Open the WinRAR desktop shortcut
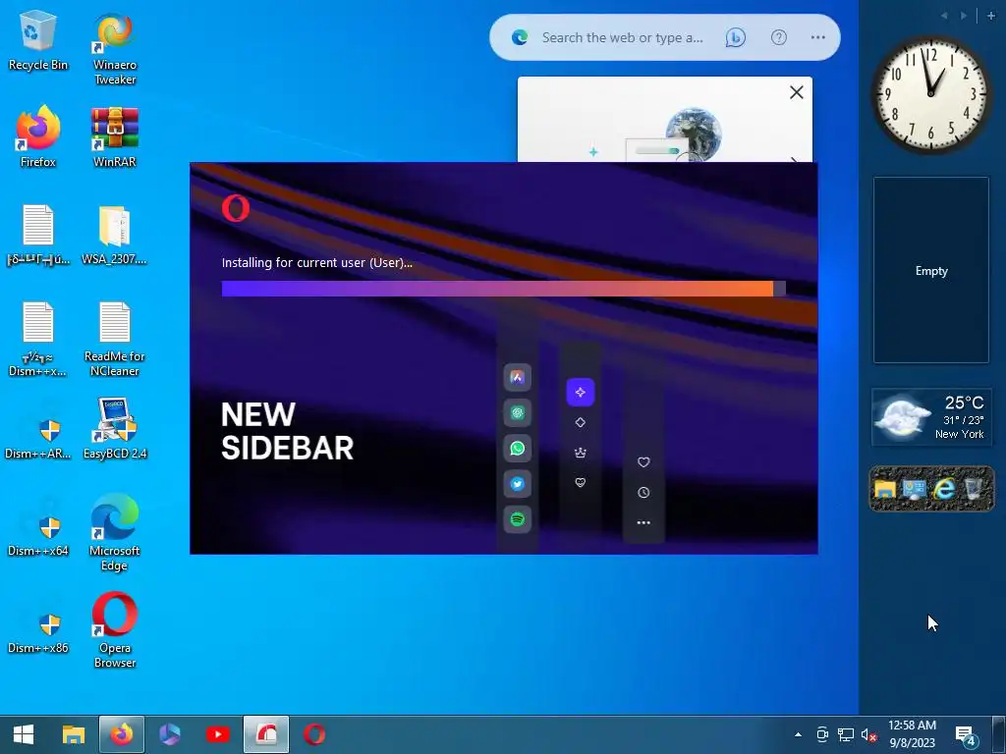Image resolution: width=1006 pixels, height=754 pixels. [x=114, y=137]
